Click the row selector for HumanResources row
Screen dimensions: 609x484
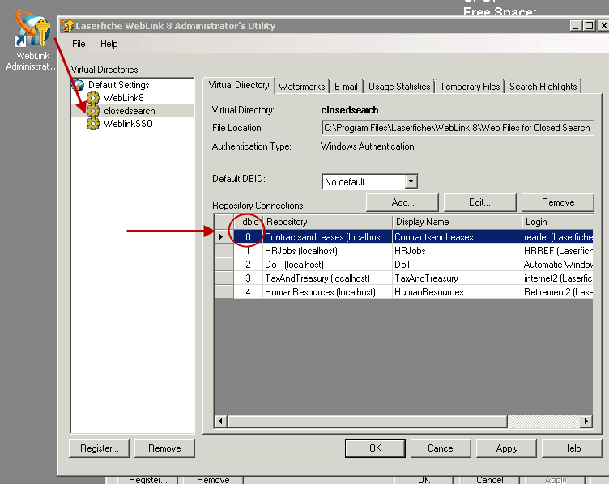(x=224, y=292)
